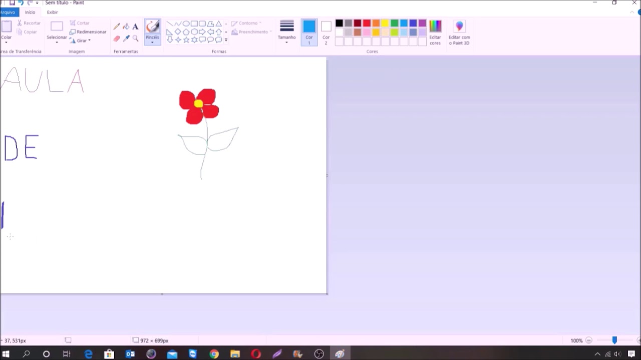Viewport: 641px width, 360px height.
Task: Choose the right triangle shape
Action: [170, 31]
